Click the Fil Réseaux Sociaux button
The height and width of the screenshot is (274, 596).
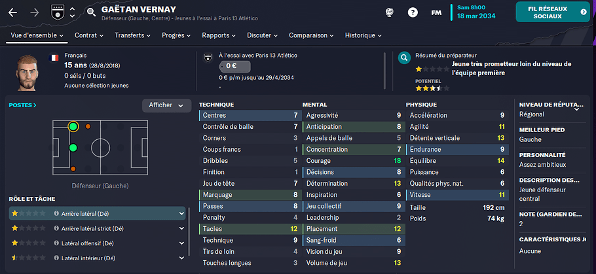pos(553,12)
